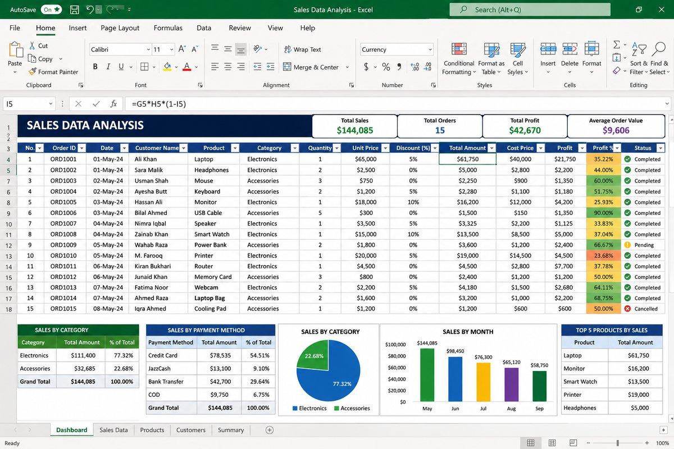This screenshot has width=674, height=449.
Task: Switch to the Customers sheet tab
Action: (191, 430)
